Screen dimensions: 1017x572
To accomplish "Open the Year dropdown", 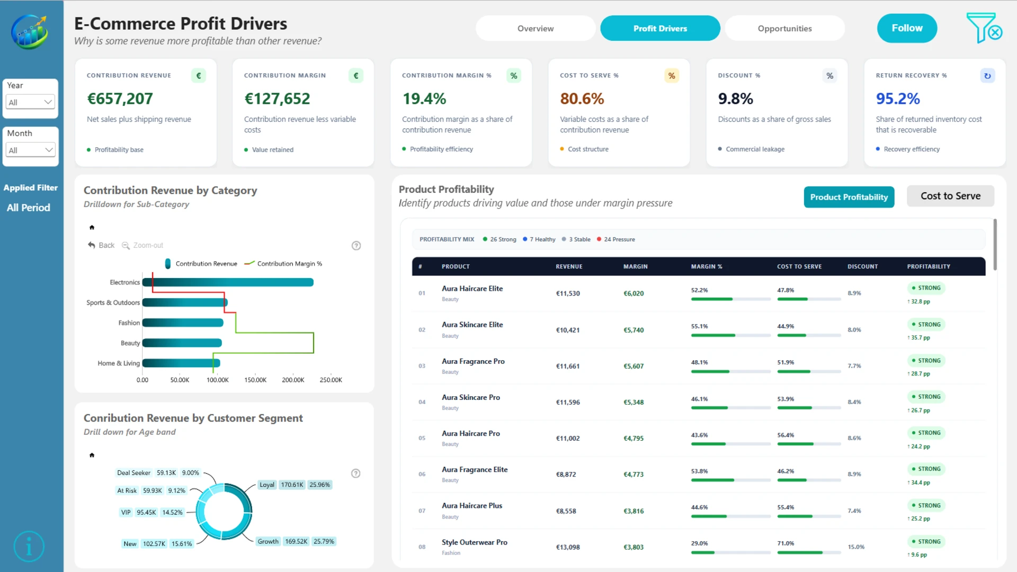I will point(31,102).
